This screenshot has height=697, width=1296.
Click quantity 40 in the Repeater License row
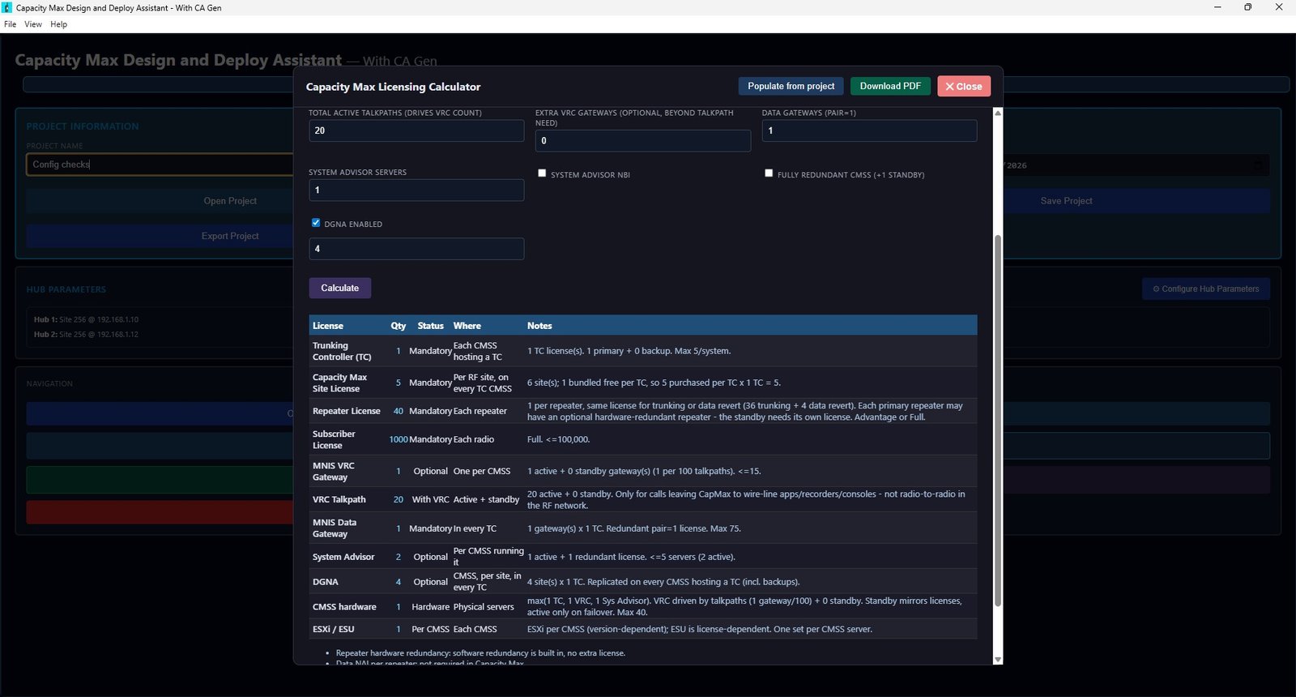click(x=399, y=411)
